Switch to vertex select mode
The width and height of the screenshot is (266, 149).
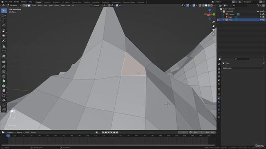24,5
